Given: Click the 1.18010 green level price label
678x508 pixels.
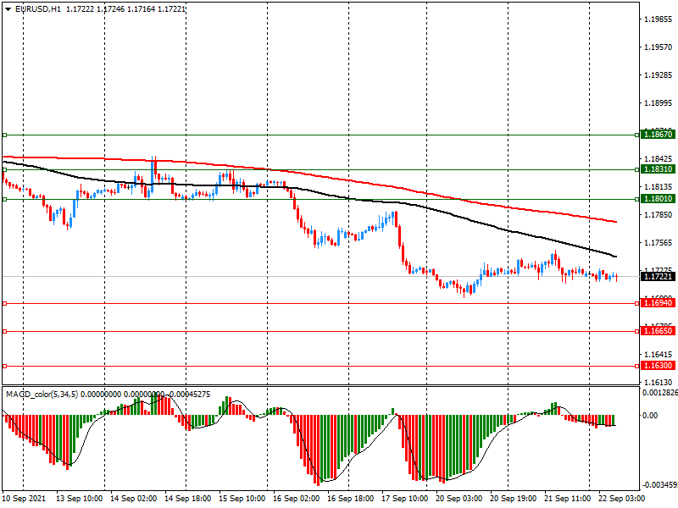Looking at the screenshot, I should coord(658,199).
